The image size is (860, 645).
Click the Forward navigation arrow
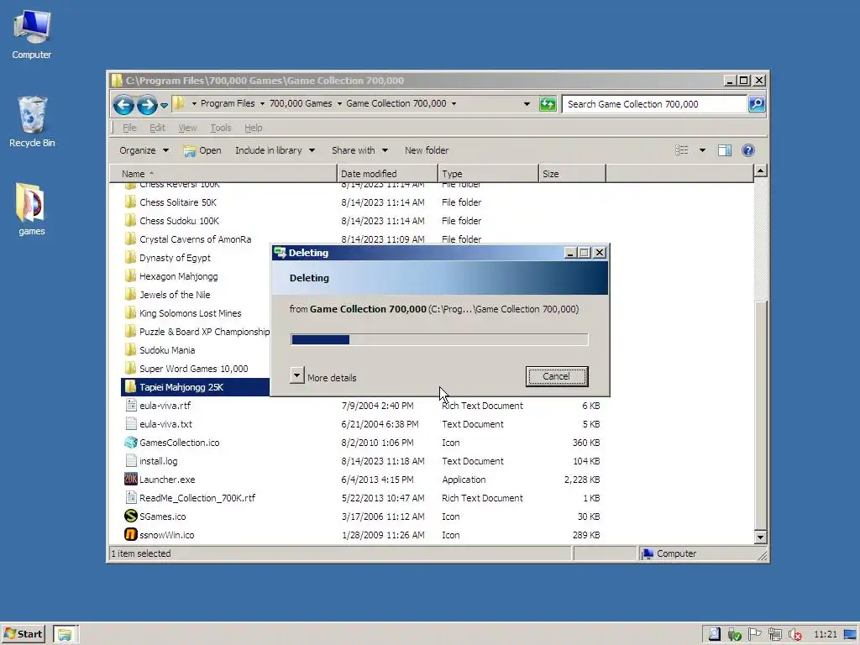(x=147, y=104)
